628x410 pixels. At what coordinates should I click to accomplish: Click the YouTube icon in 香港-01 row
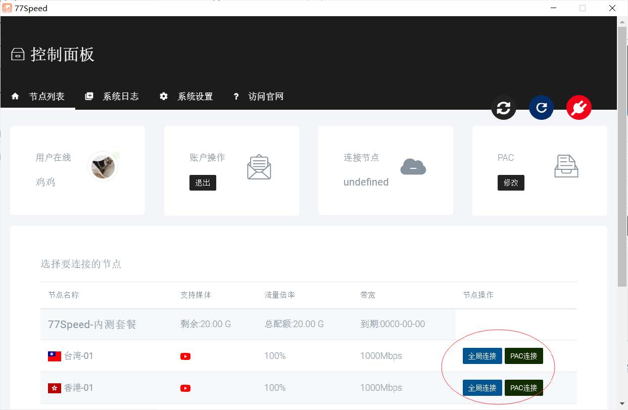coord(185,388)
